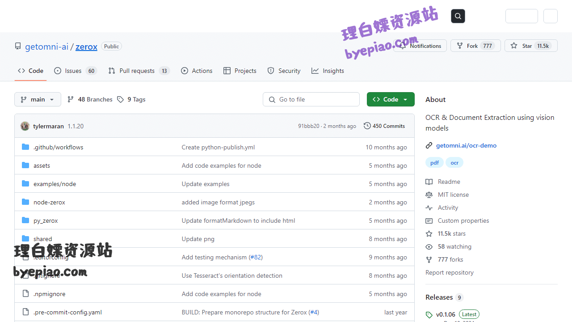
Task: Click the file icon beside .pre-commit-config.yaml
Action: pyautogui.click(x=25, y=312)
